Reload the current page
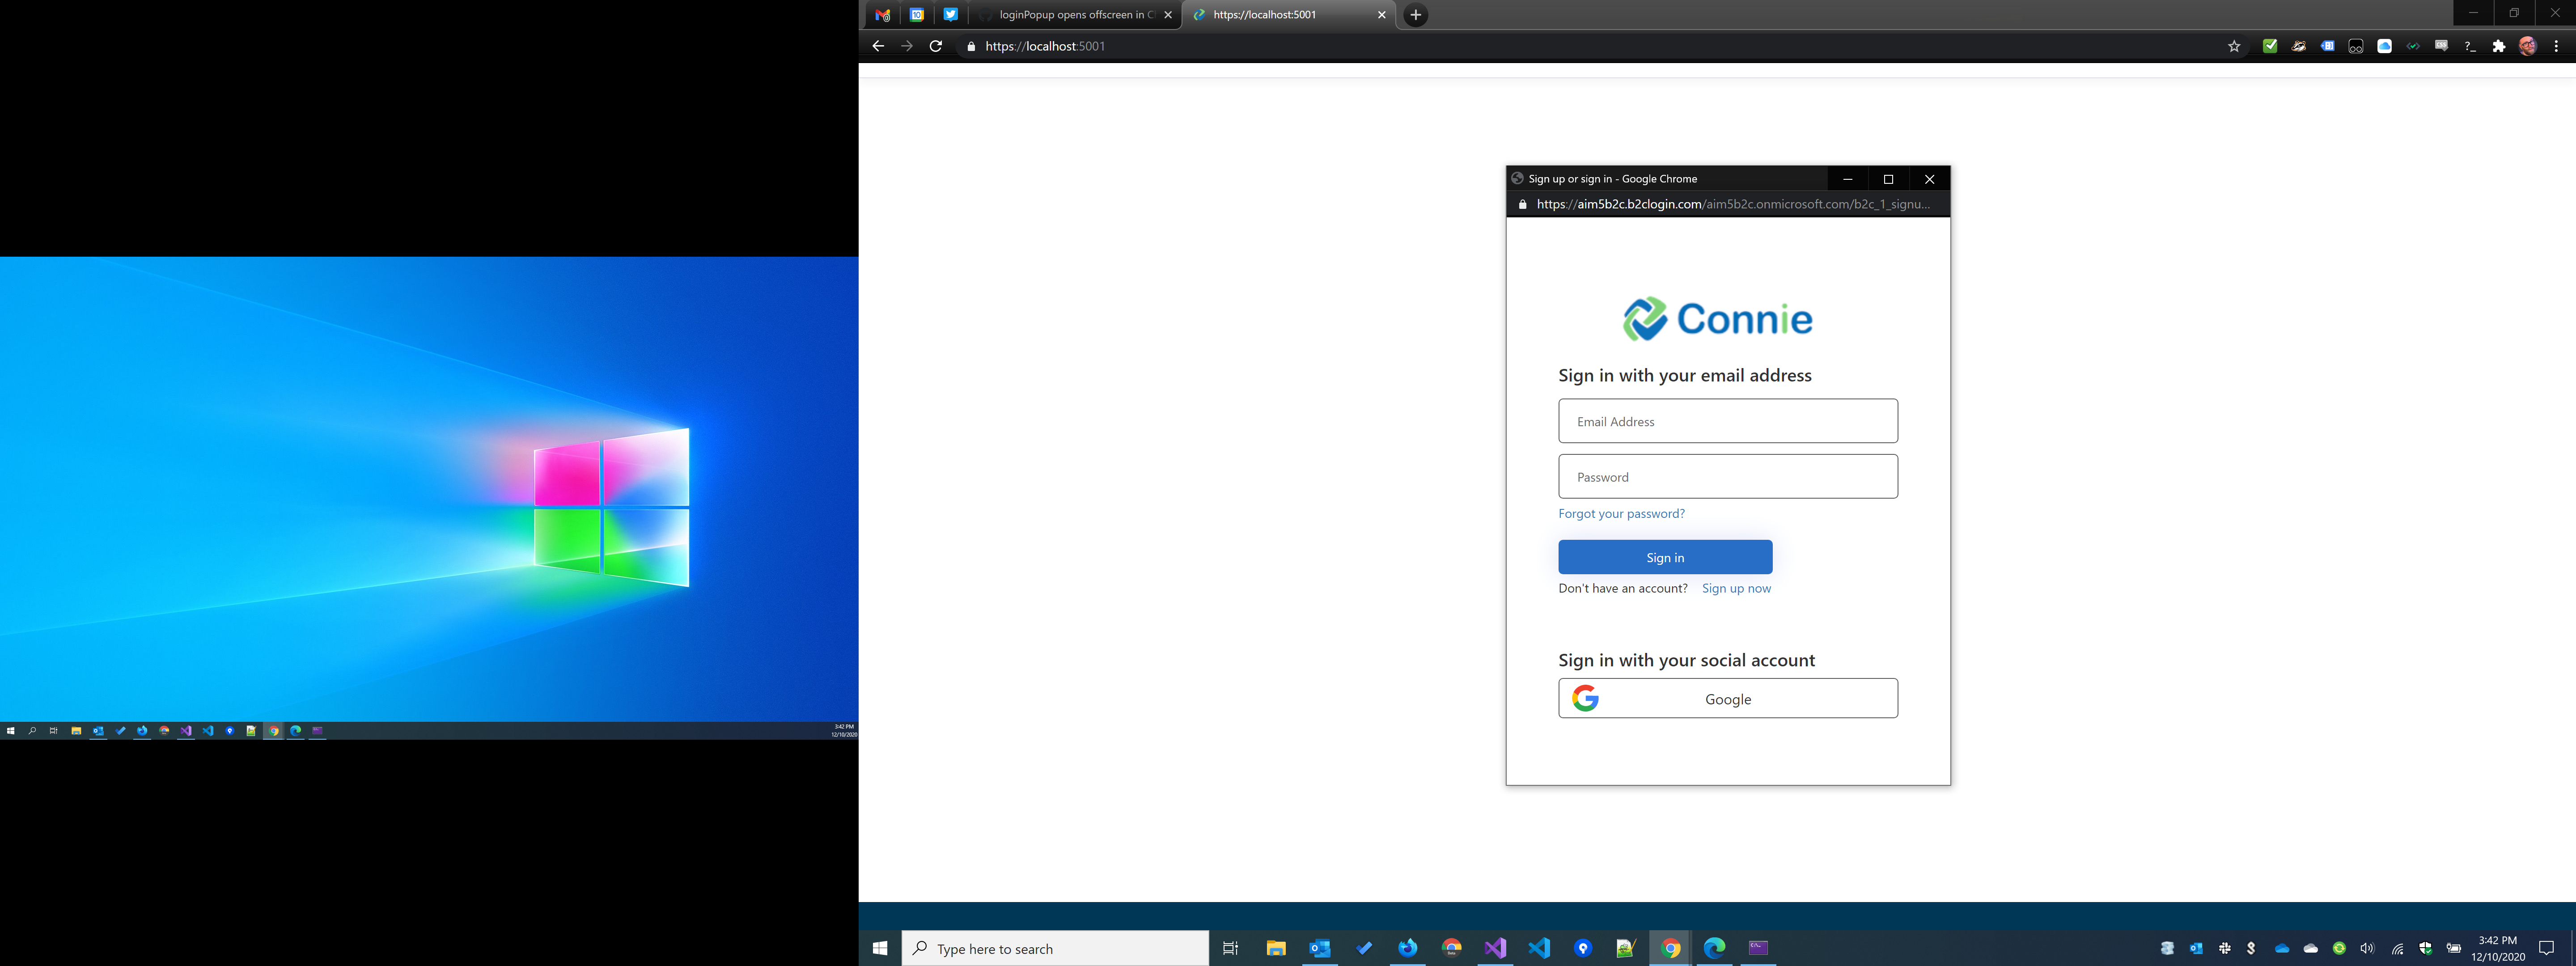This screenshot has height=966, width=2576. tap(935, 46)
